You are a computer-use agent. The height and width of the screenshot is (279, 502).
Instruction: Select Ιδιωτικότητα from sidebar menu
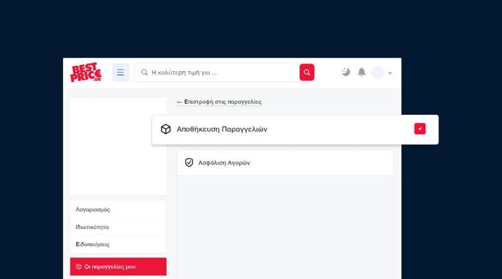92,227
